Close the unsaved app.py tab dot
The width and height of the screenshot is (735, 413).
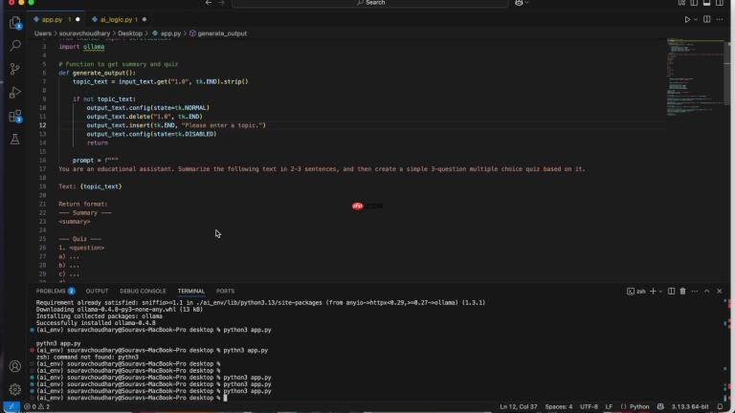[78, 20]
